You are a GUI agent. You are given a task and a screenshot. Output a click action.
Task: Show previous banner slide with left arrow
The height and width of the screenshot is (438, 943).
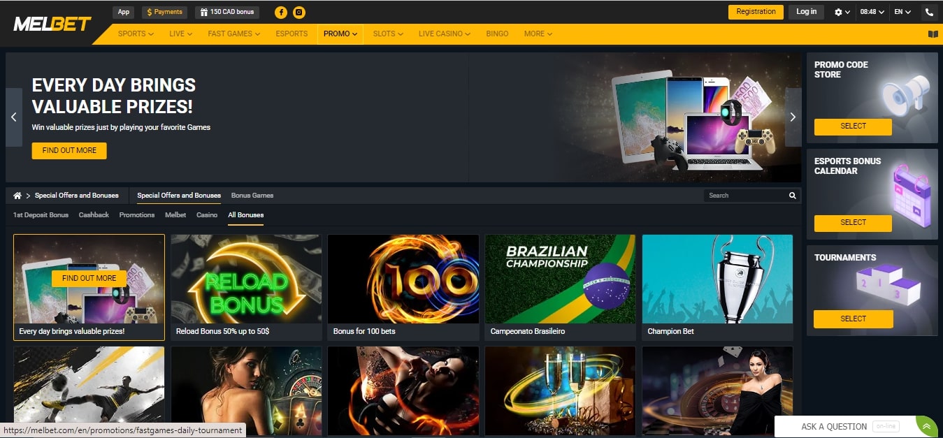click(14, 117)
